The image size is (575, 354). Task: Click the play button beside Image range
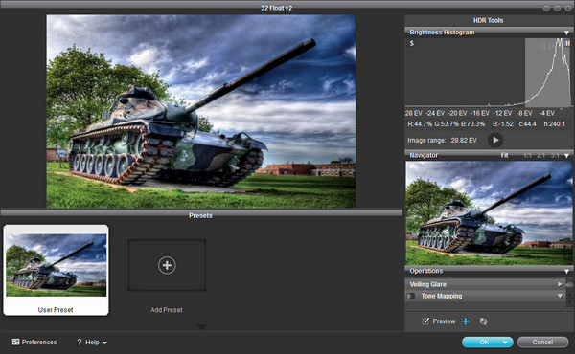[495, 140]
